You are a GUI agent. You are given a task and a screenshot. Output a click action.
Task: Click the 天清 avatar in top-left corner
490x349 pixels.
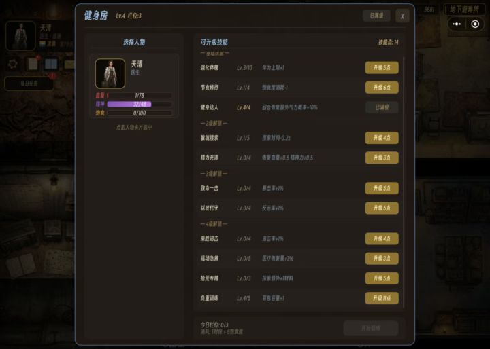coord(20,35)
